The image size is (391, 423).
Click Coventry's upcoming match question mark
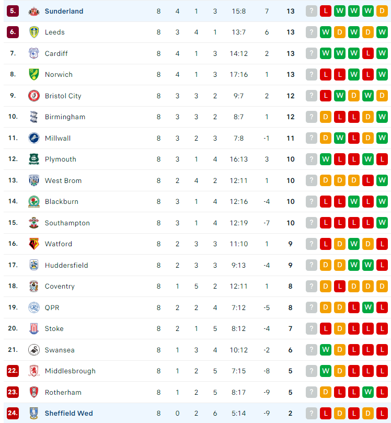312,286
